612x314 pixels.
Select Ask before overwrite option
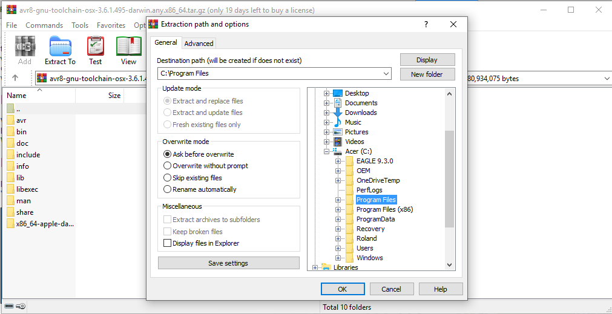pos(199,154)
